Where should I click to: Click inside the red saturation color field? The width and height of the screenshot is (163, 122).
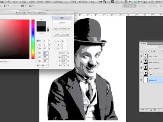click(x=15, y=39)
